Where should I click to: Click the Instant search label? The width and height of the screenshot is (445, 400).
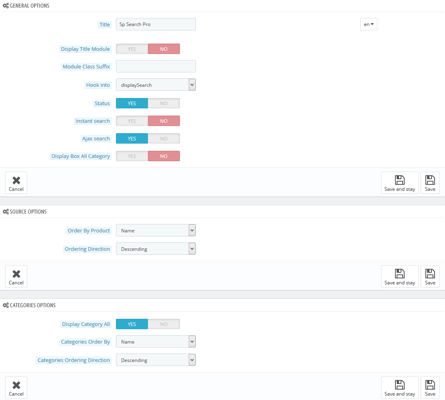92,121
